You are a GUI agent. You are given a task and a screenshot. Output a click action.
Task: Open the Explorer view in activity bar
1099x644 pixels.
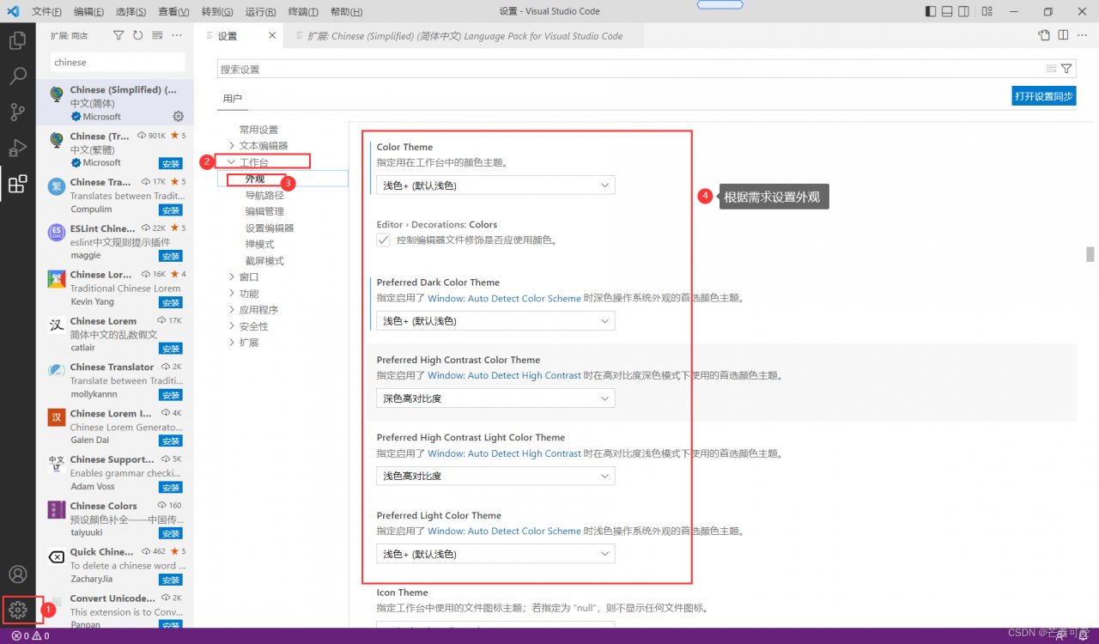tap(17, 40)
